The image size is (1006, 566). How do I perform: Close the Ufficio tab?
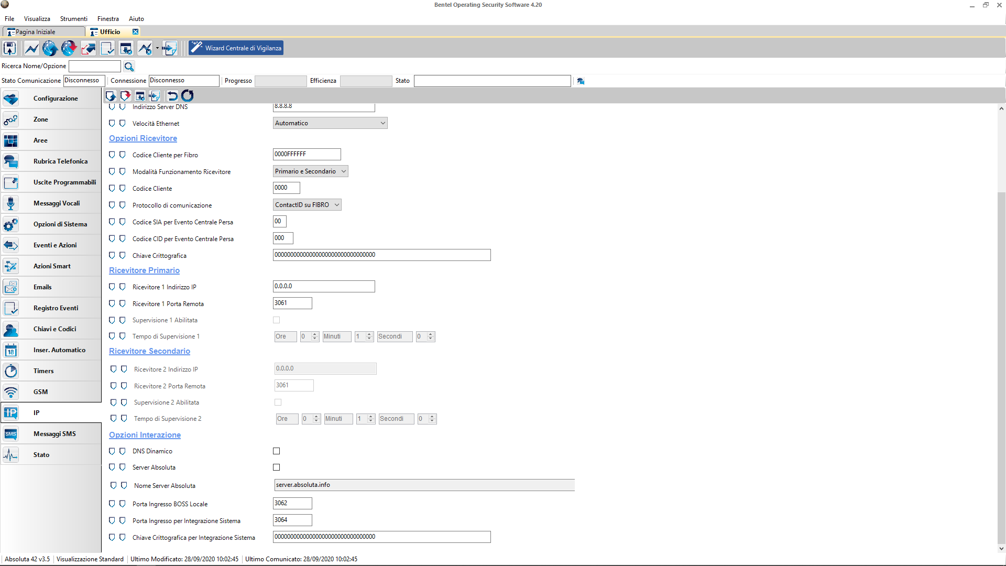coord(135,32)
